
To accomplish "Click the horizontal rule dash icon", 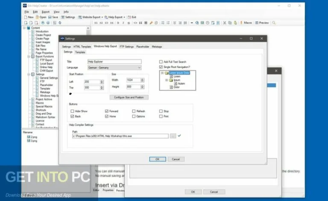I will click(192, 23).
